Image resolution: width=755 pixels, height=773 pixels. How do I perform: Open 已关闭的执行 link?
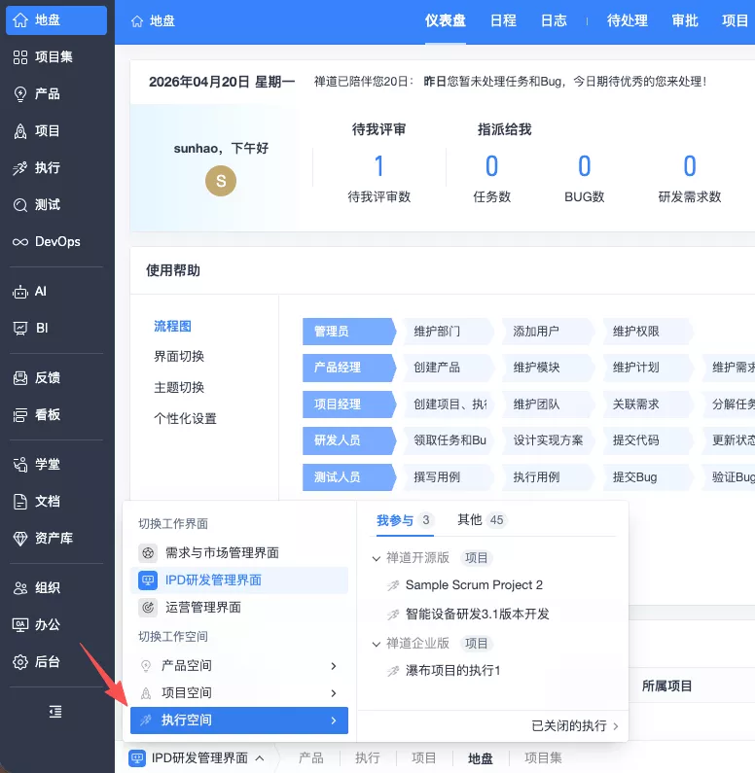575,726
